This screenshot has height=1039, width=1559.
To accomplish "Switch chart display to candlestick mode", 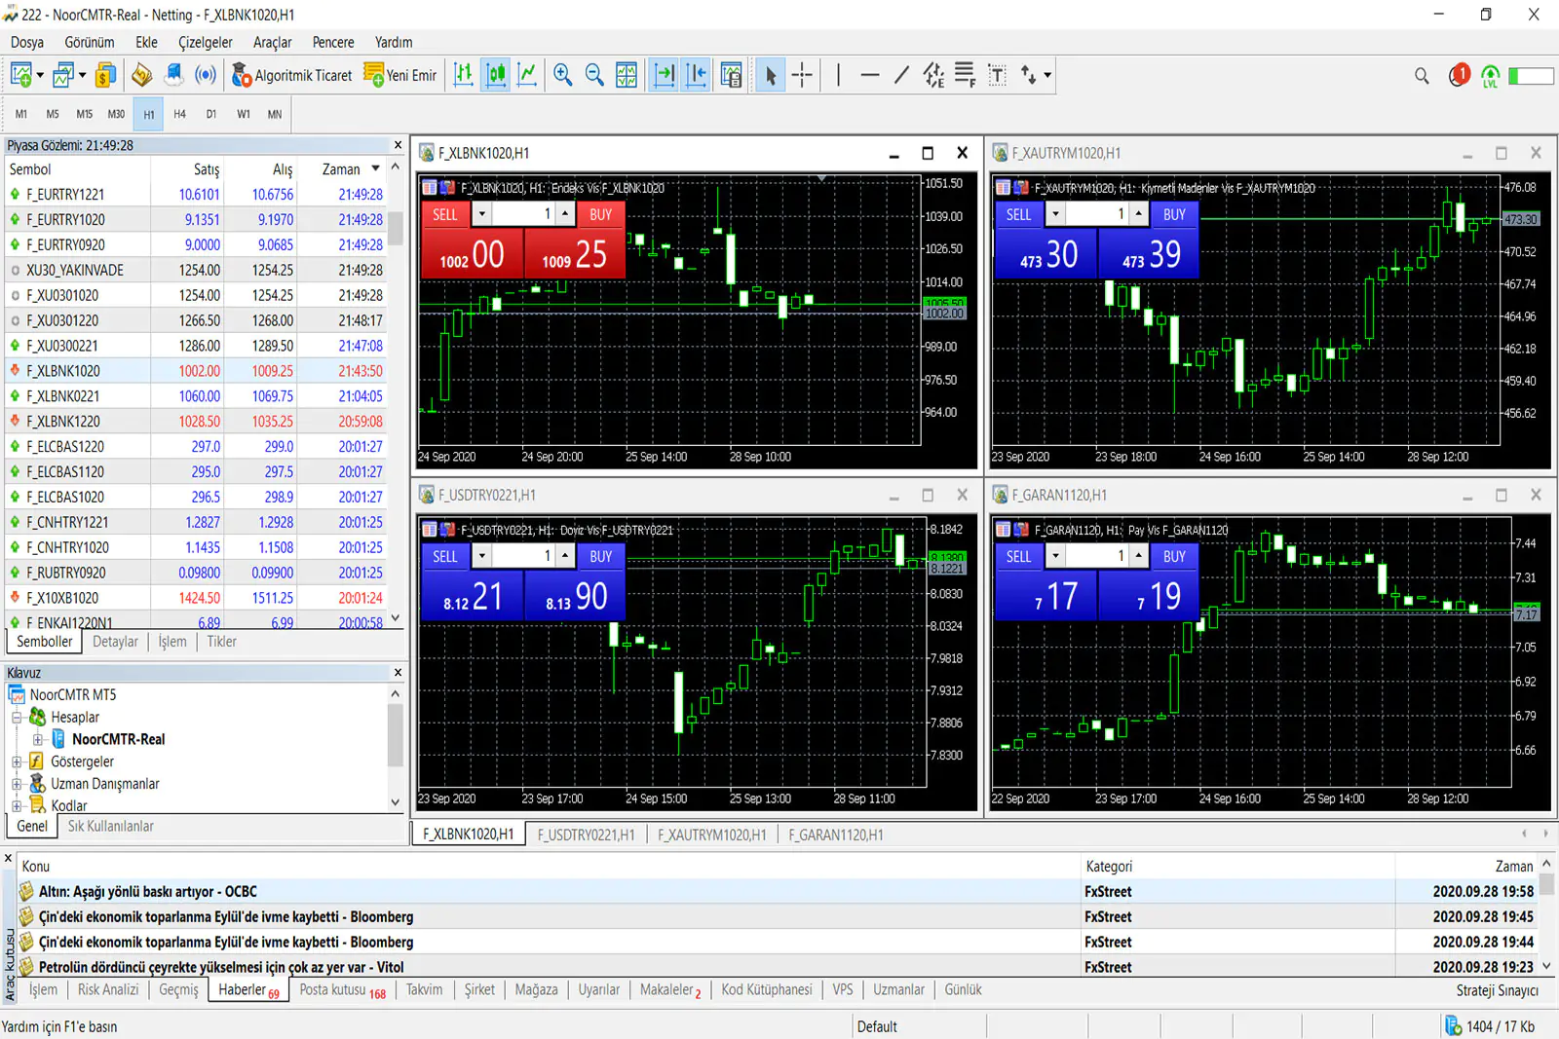I will (495, 75).
